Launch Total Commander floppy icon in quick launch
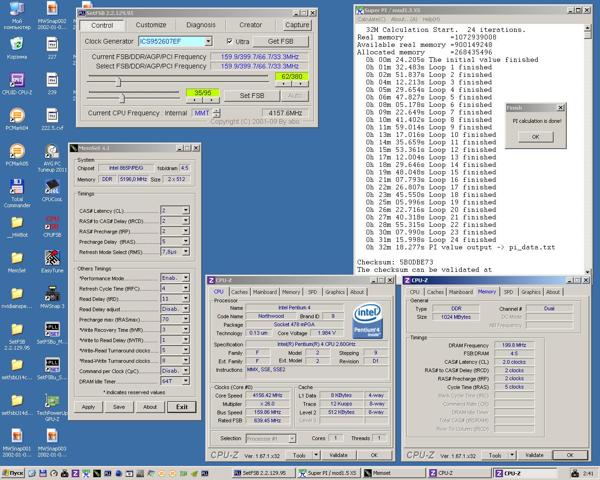 (43, 473)
